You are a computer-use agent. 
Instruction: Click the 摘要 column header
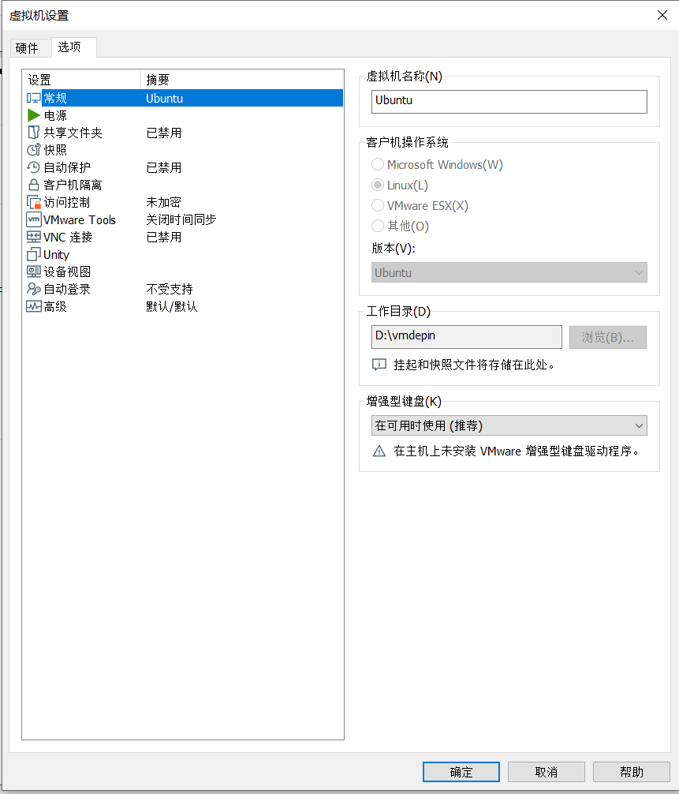(x=242, y=80)
